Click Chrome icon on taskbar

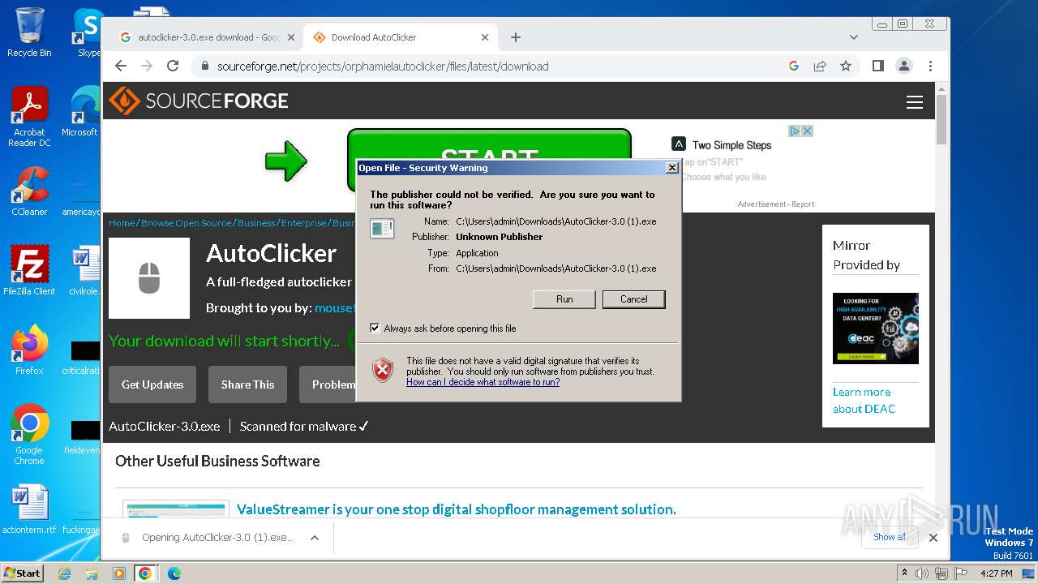coord(145,573)
